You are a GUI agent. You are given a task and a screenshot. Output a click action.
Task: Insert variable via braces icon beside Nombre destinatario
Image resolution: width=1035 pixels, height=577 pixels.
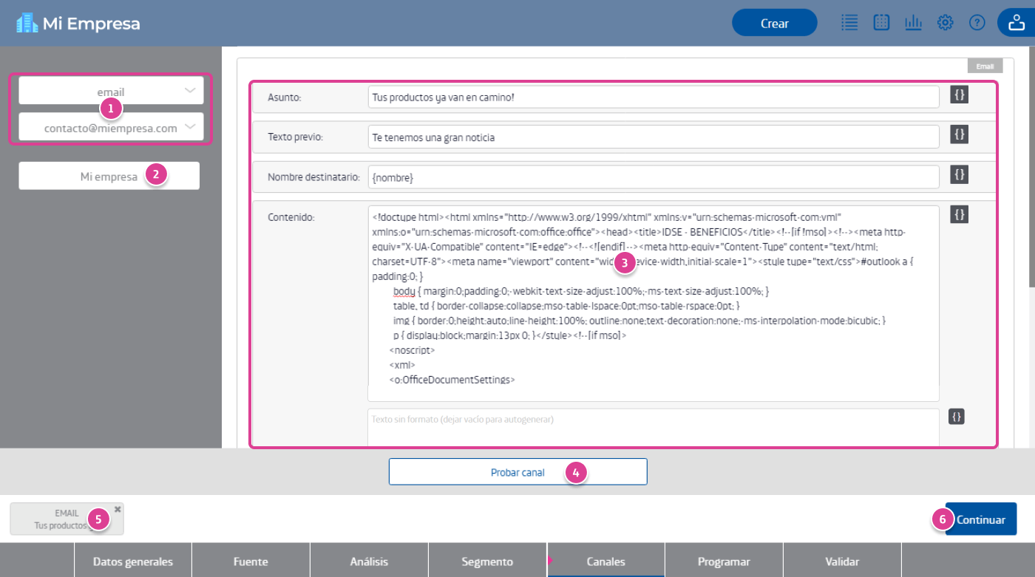click(959, 174)
